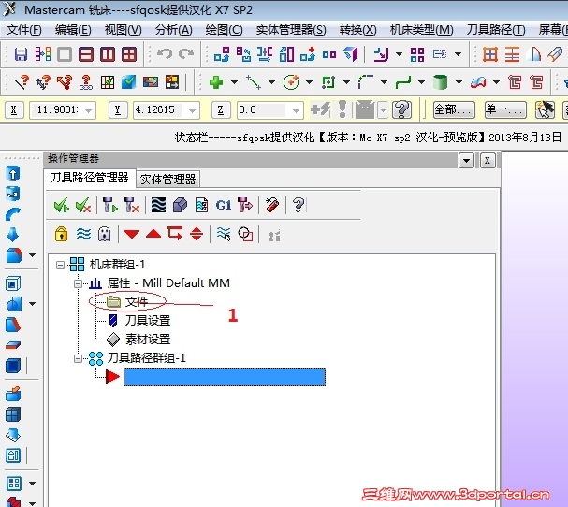This screenshot has height=507, width=568.
Task: Click Verify selected operations cube icon
Action: point(180,206)
